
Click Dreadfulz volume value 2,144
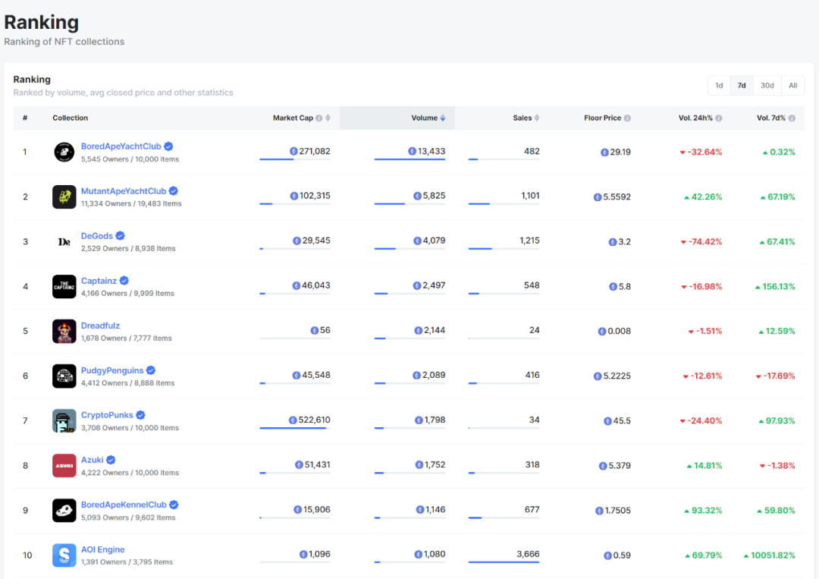click(x=435, y=330)
